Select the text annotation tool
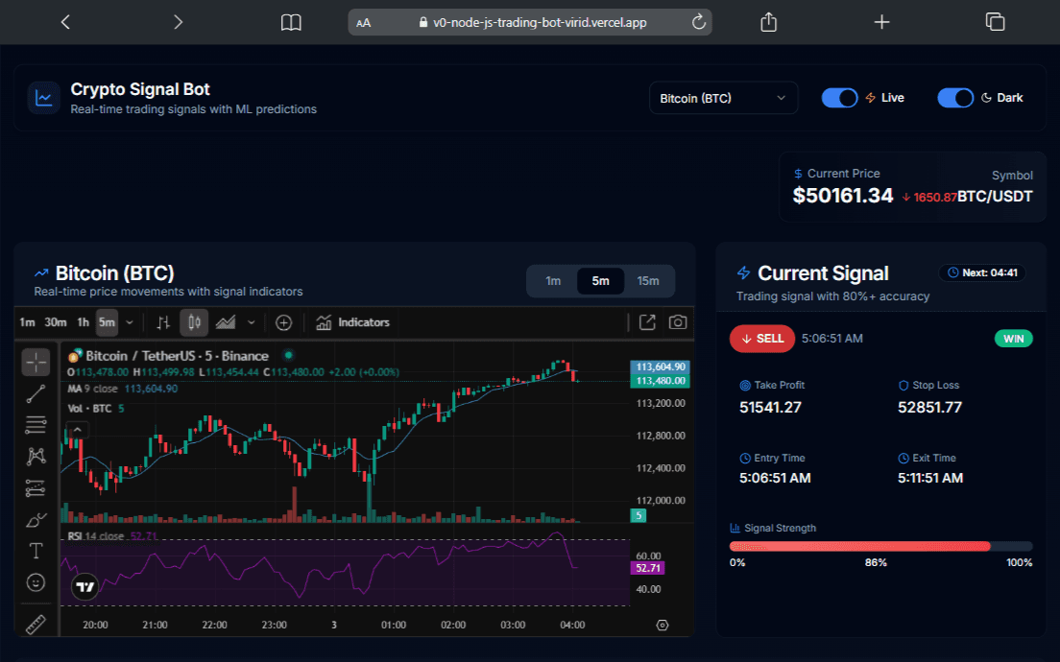 click(x=36, y=552)
